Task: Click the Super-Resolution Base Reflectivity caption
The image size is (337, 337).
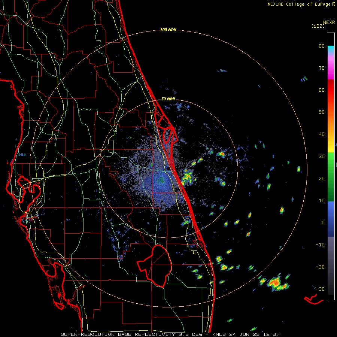Action: (x=170, y=334)
